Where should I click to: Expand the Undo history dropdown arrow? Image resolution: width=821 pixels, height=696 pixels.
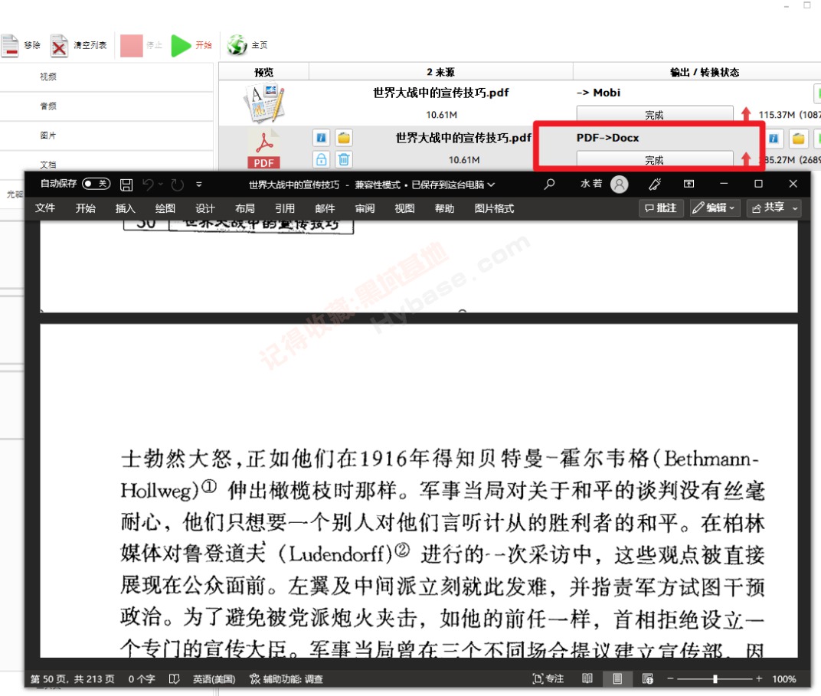(x=161, y=185)
